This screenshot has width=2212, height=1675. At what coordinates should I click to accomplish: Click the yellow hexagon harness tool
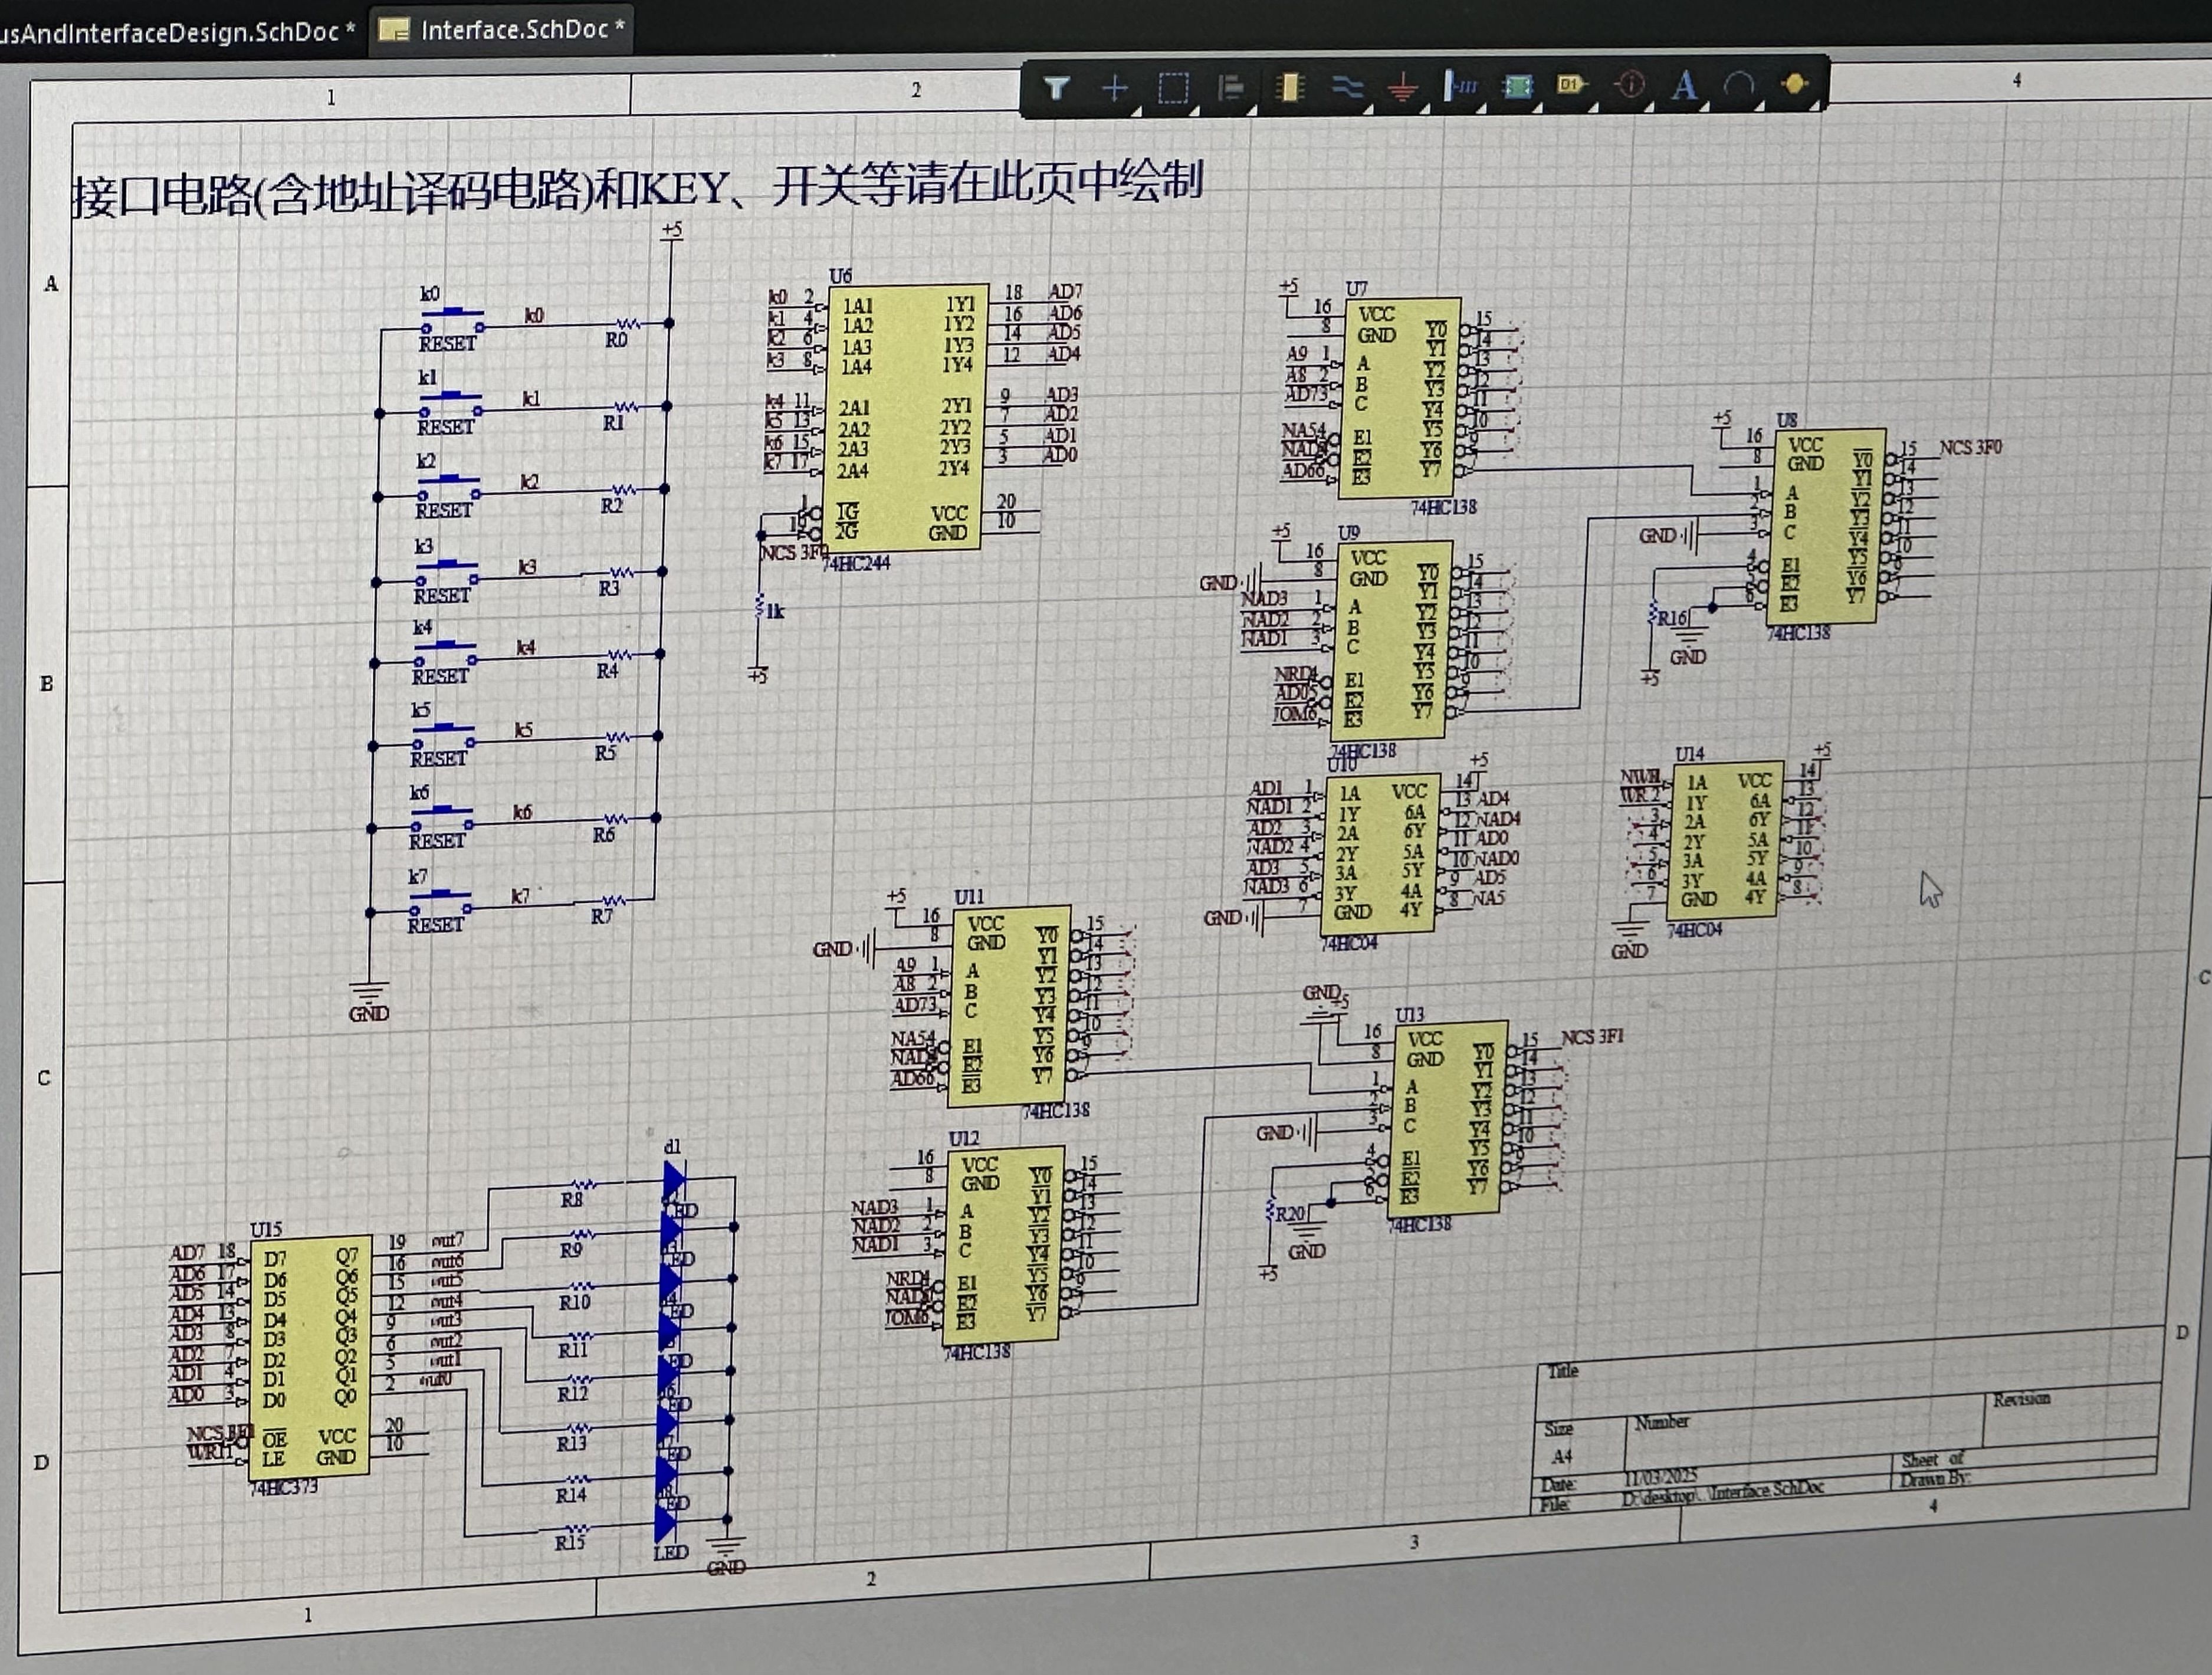[1795, 84]
